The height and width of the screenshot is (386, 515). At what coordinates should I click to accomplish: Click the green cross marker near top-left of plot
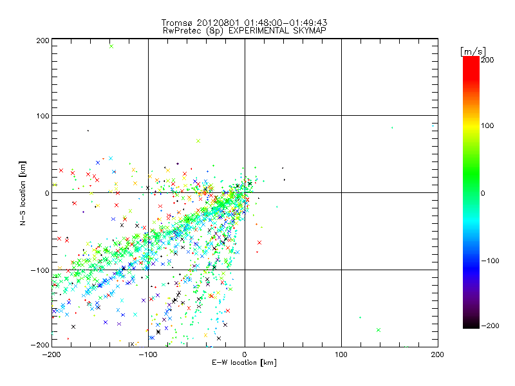(x=111, y=46)
